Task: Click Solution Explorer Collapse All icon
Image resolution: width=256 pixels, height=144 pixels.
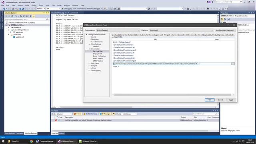Action: tap(24, 16)
